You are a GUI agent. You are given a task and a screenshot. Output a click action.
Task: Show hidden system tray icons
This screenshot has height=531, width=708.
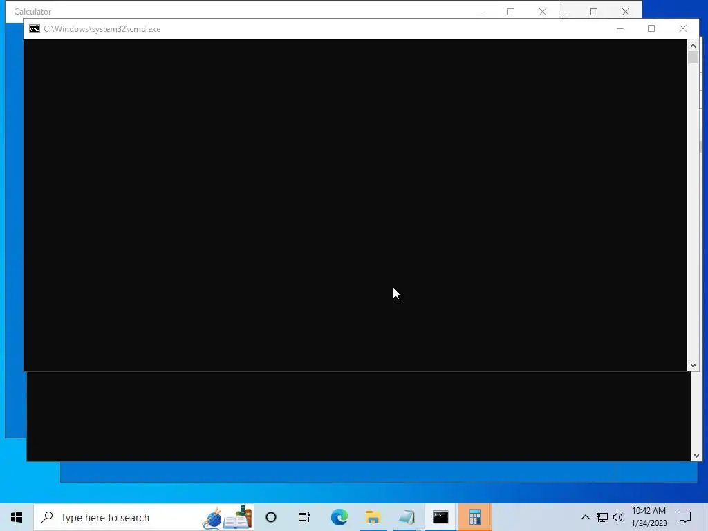click(585, 517)
